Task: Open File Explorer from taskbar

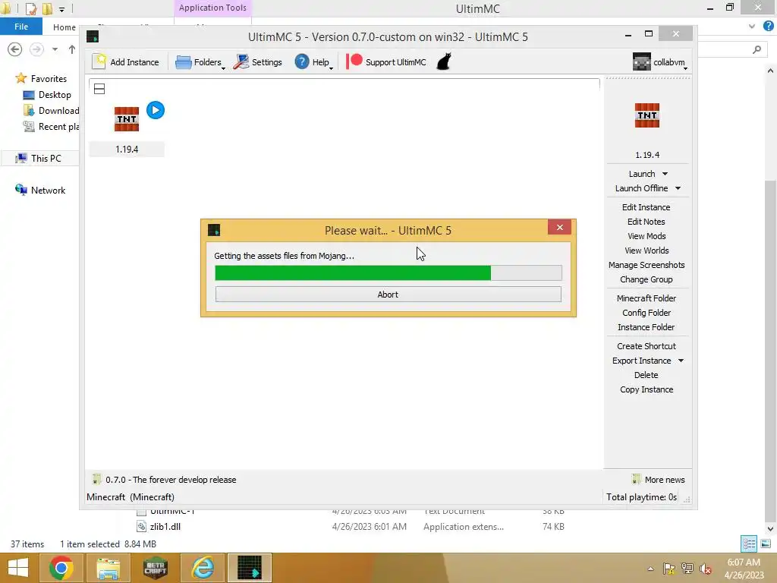Action: pos(109,568)
